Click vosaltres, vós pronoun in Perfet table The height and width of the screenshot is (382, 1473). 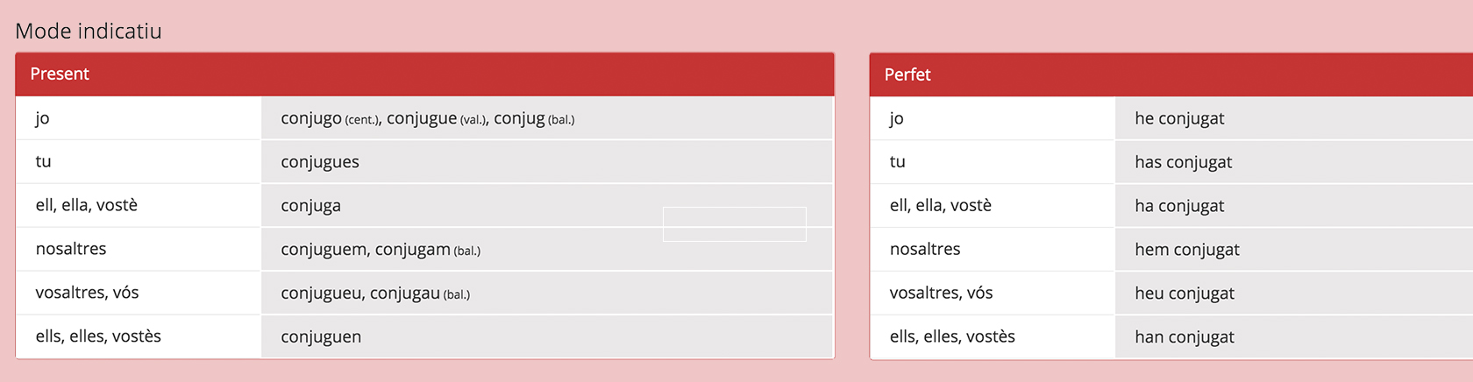pos(941,293)
